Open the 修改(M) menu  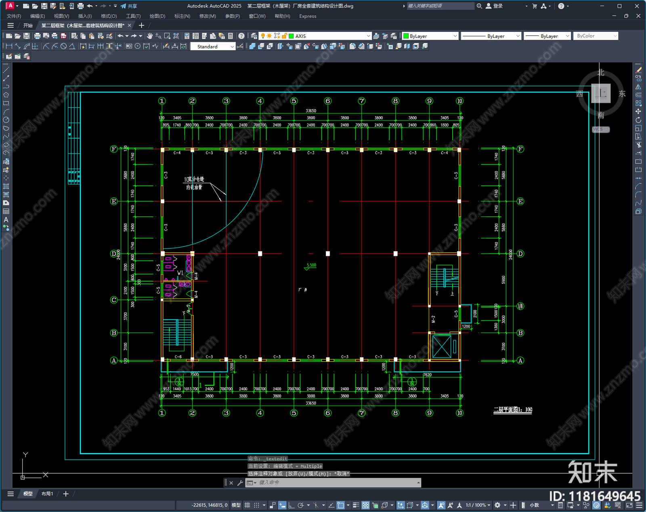[208, 16]
